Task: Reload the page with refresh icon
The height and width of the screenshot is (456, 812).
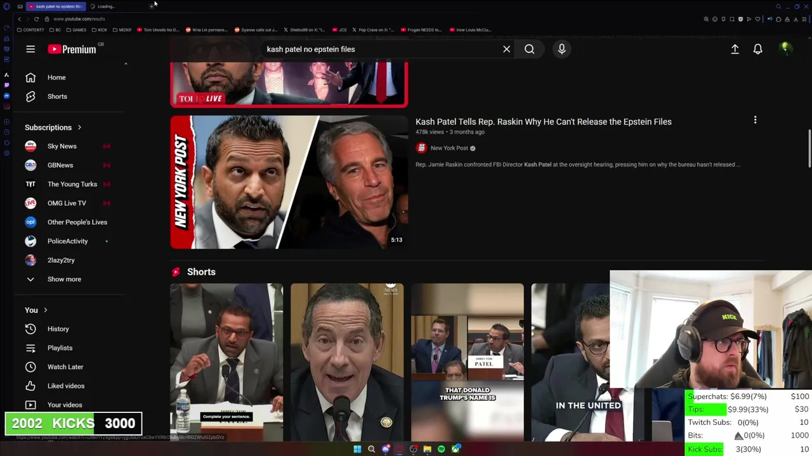Action: click(36, 19)
